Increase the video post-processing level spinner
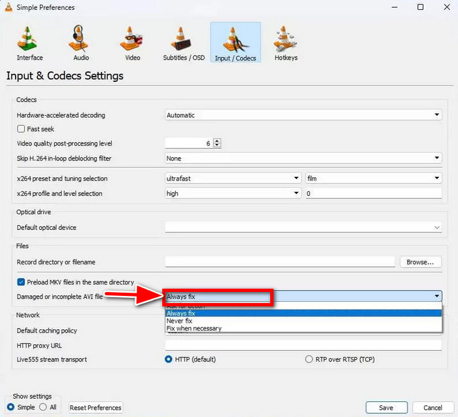Image resolution: width=458 pixels, height=417 pixels. point(217,141)
